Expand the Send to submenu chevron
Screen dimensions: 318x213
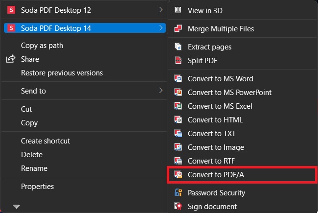(x=160, y=91)
